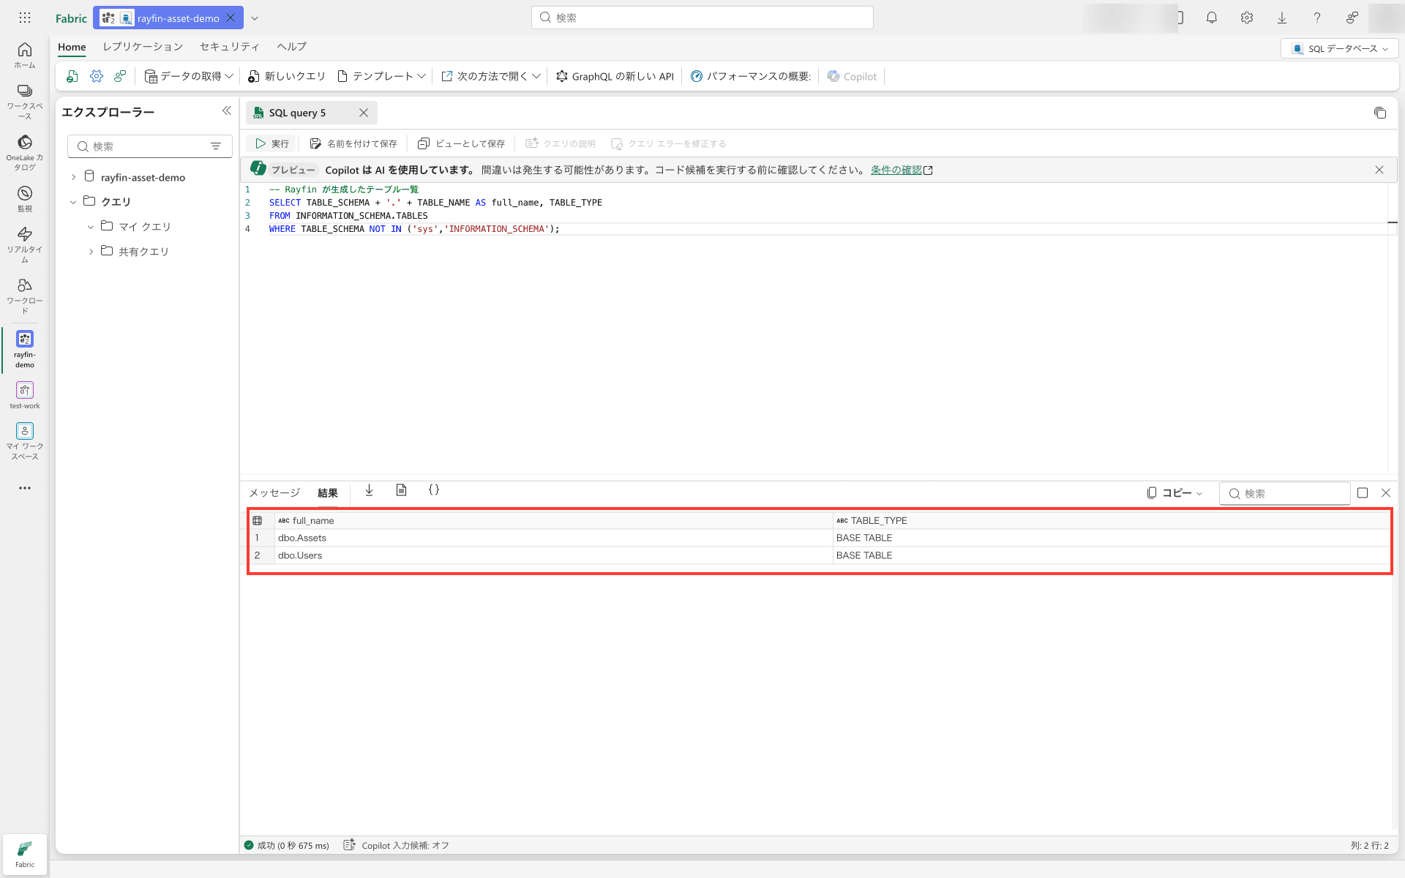Open the app launcher grid icon

[x=25, y=18]
